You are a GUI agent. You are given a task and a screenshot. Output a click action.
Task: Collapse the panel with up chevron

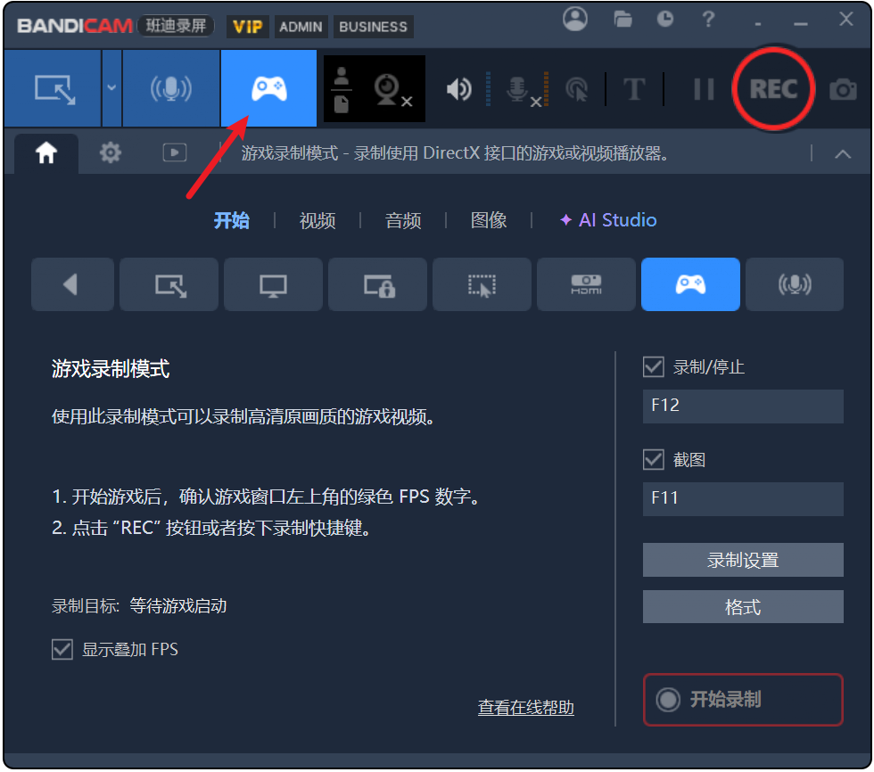[x=843, y=153]
